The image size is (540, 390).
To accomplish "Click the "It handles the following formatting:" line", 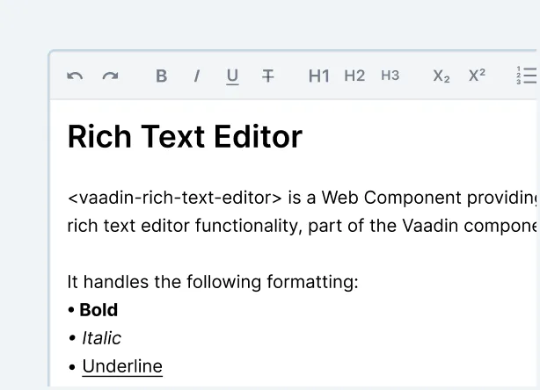I will click(213, 282).
